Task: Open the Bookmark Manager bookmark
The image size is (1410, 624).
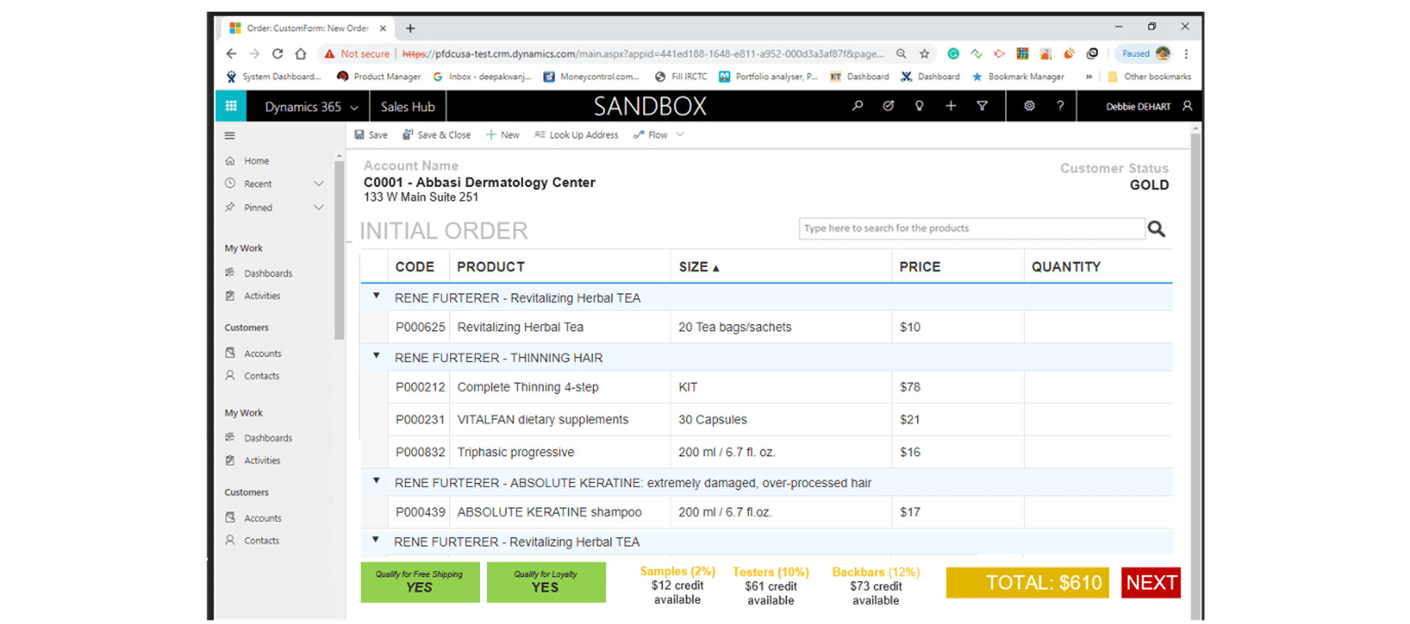Action: 1018,76
